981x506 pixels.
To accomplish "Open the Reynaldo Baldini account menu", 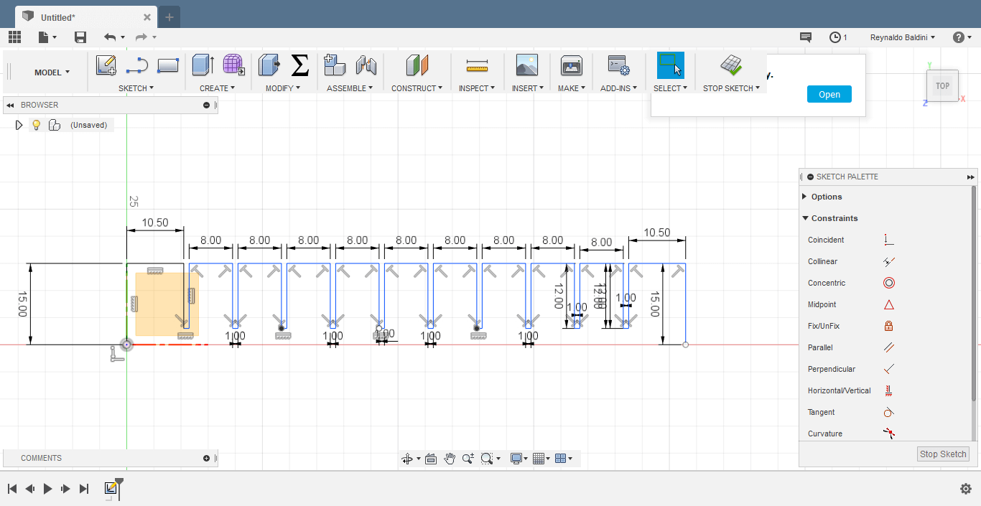I will [903, 37].
